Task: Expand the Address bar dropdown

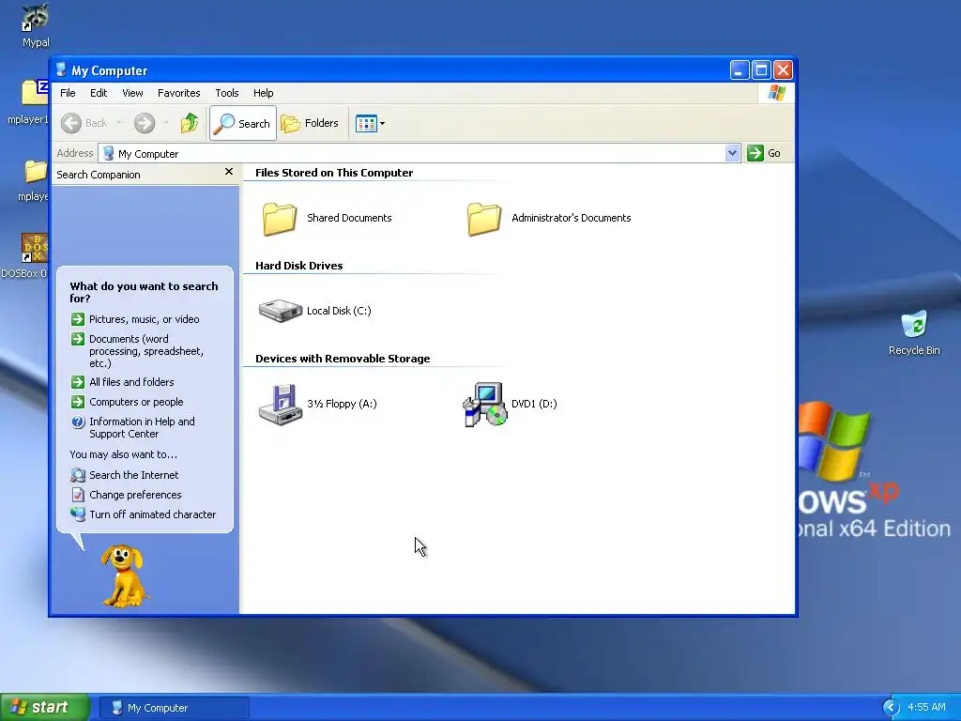Action: tap(732, 153)
